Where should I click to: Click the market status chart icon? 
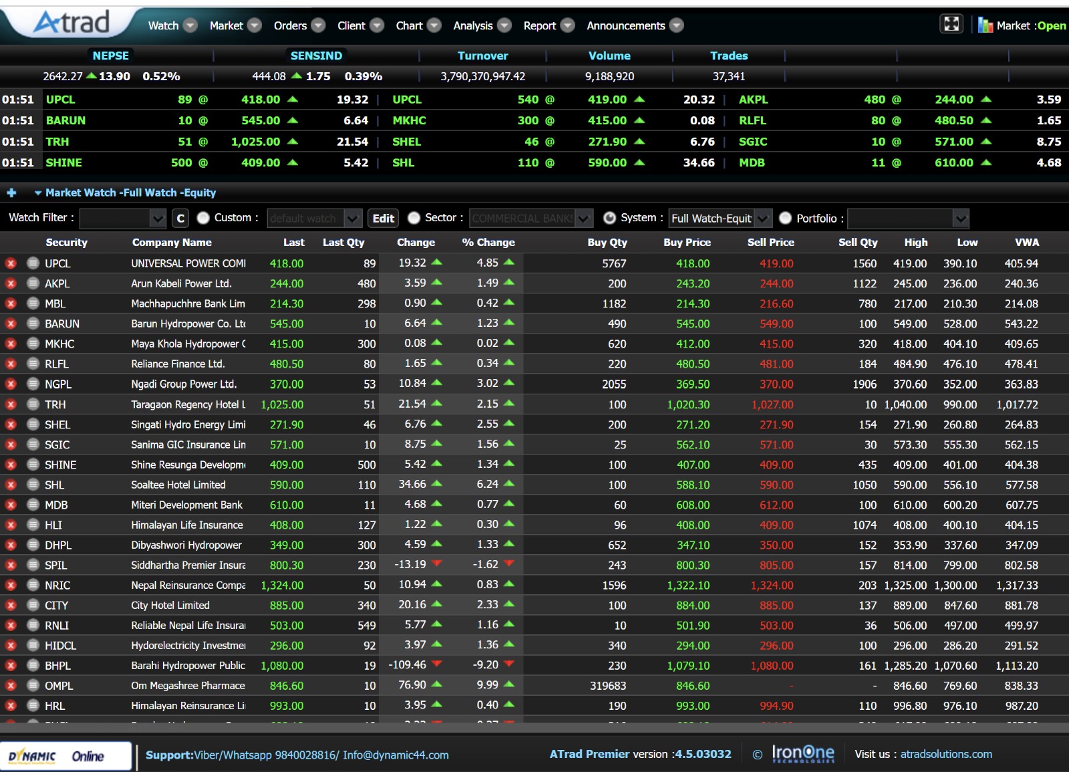click(x=985, y=25)
